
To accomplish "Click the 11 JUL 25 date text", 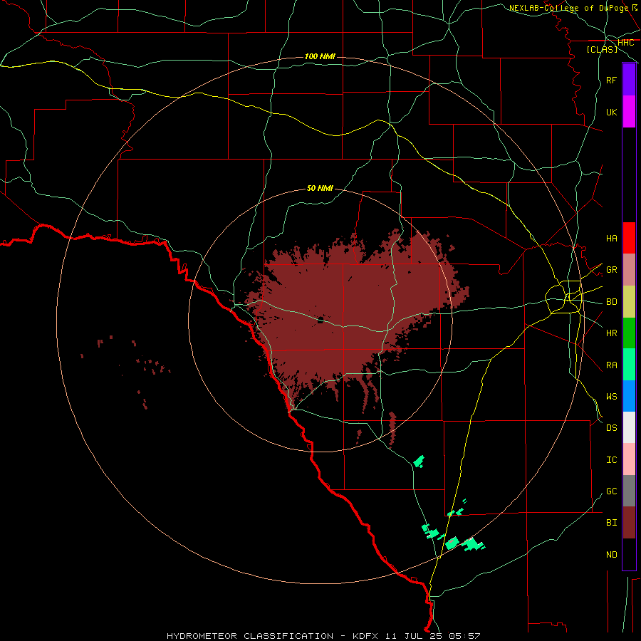I will click(414, 636).
